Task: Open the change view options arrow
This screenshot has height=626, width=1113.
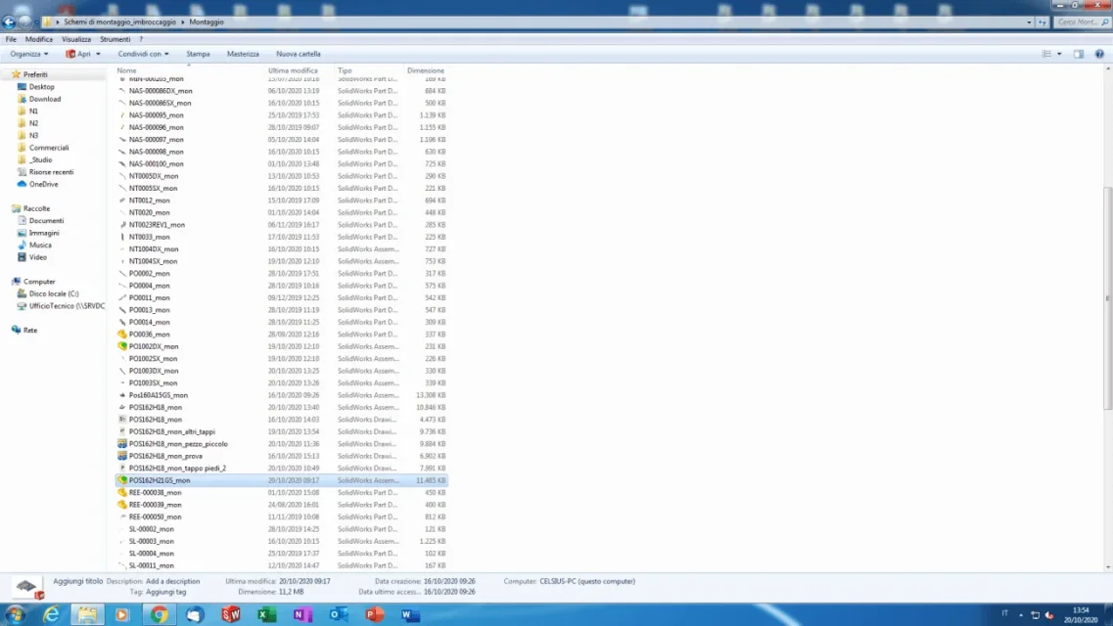Action: pos(1059,54)
